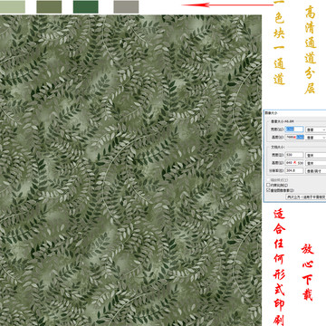Open the document width unit dropdown
326x326 pixels.
point(316,155)
